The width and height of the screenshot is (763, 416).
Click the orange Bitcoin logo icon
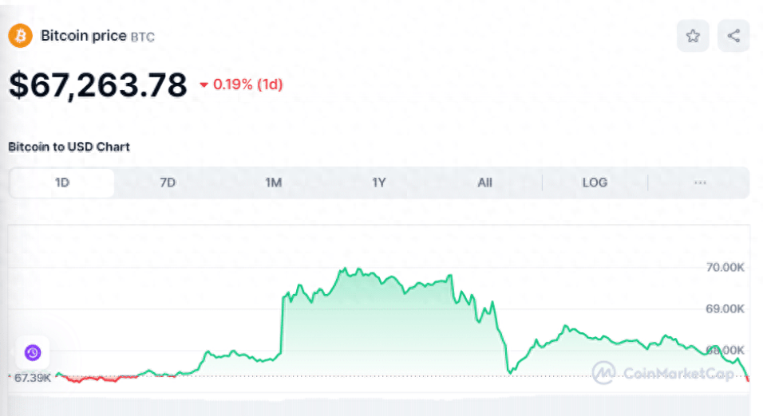pos(21,36)
